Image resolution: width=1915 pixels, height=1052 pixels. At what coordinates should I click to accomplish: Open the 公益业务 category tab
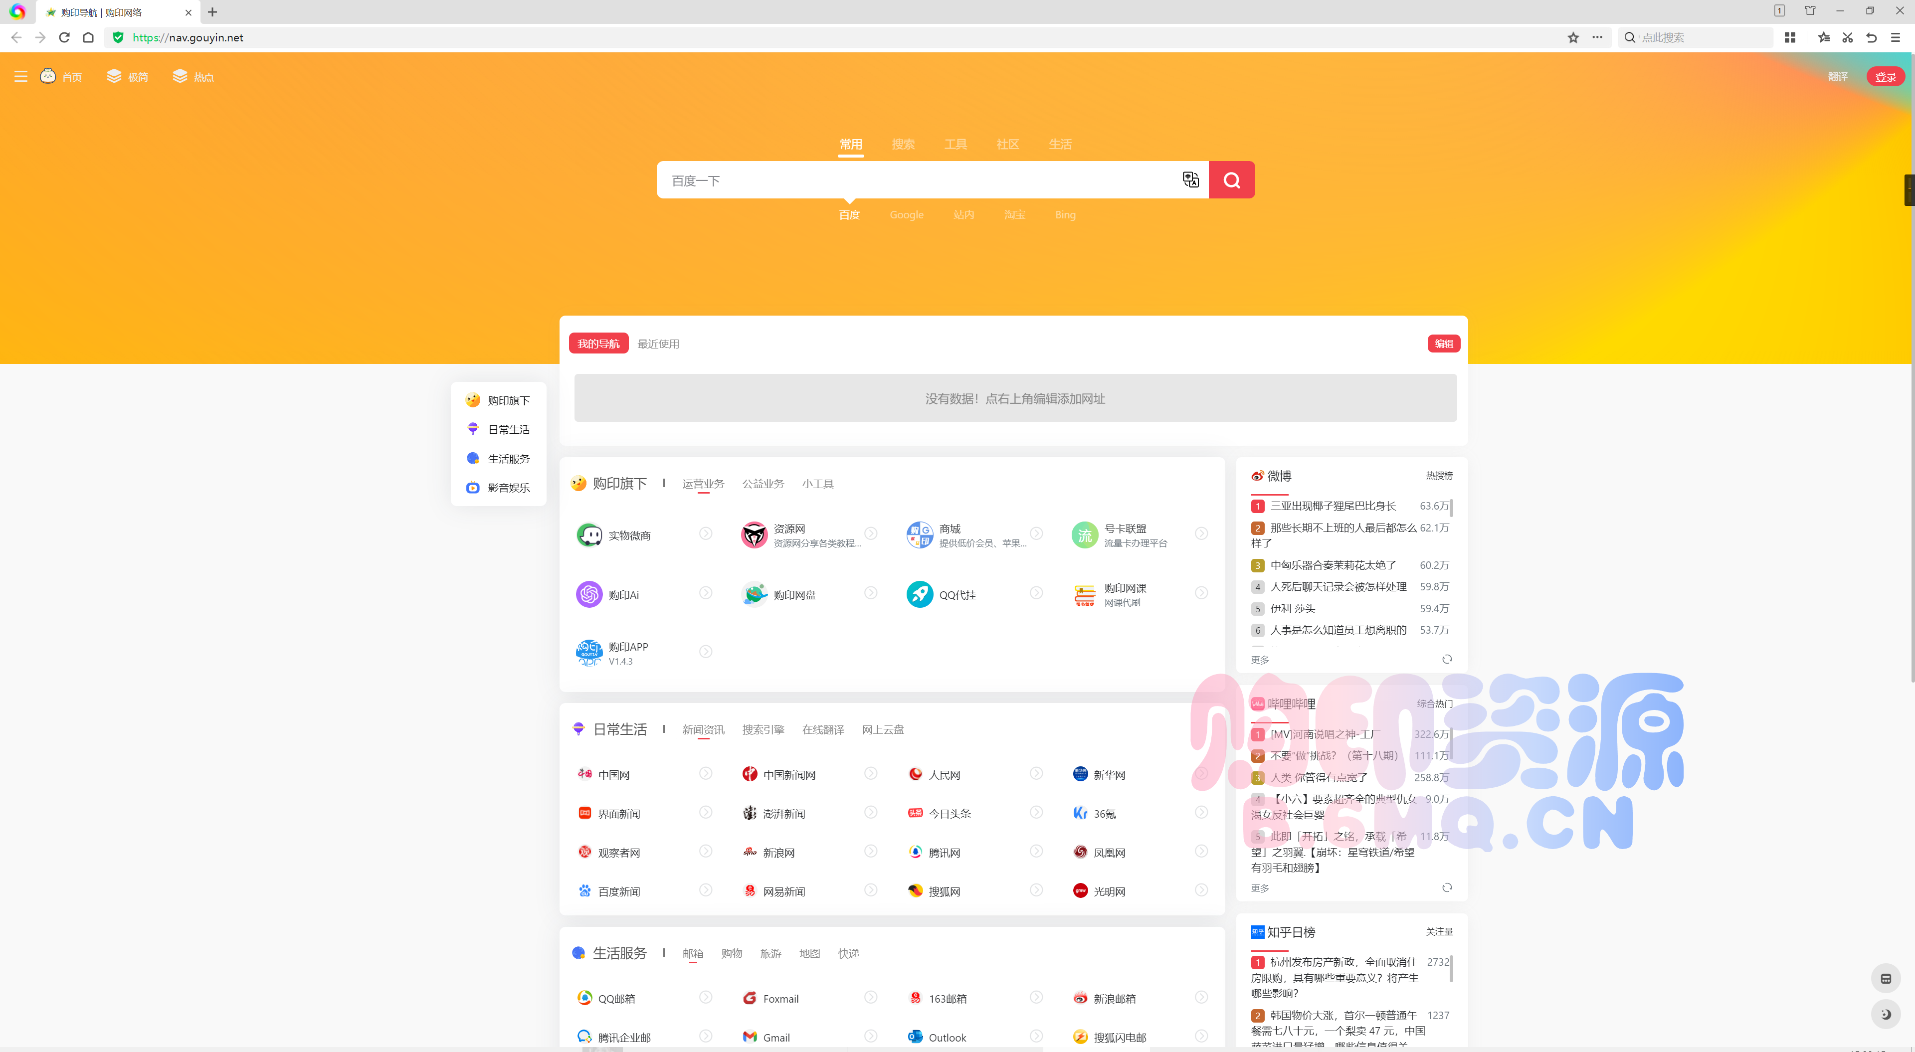[763, 484]
